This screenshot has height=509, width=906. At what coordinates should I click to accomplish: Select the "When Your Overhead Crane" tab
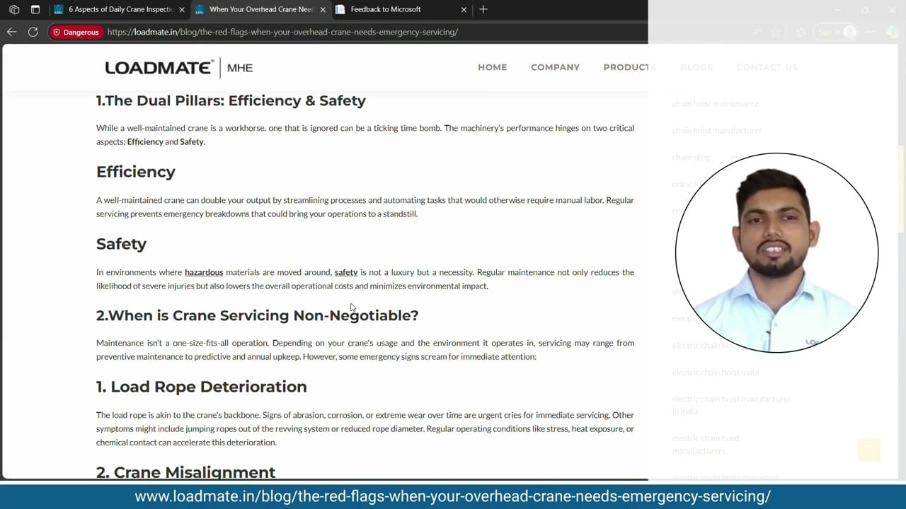click(260, 10)
